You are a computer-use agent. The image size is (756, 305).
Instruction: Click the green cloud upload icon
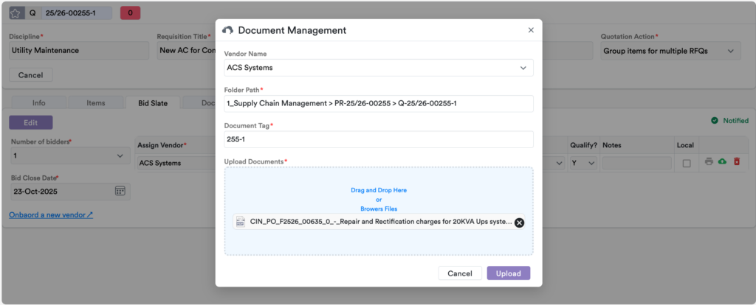pyautogui.click(x=722, y=161)
